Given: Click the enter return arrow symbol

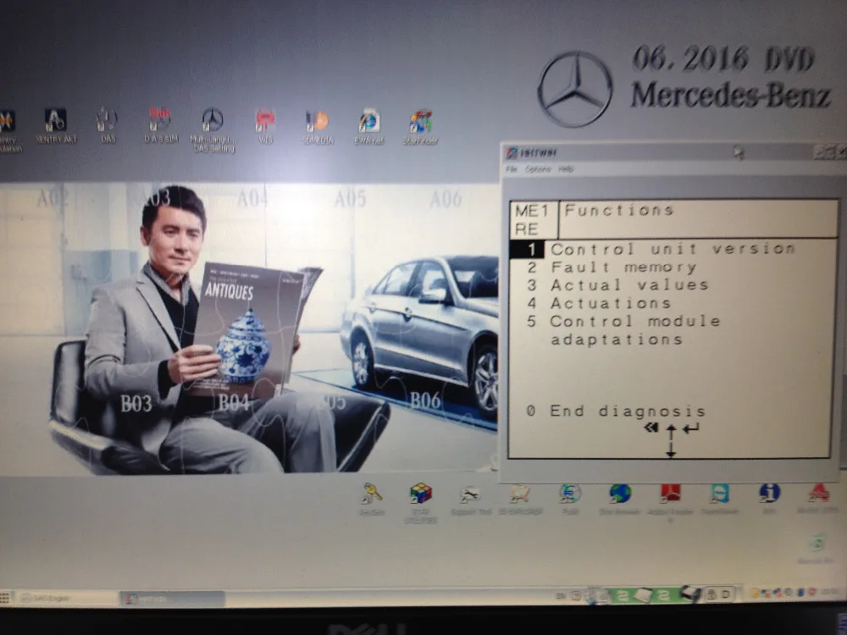Looking at the screenshot, I should point(691,428).
